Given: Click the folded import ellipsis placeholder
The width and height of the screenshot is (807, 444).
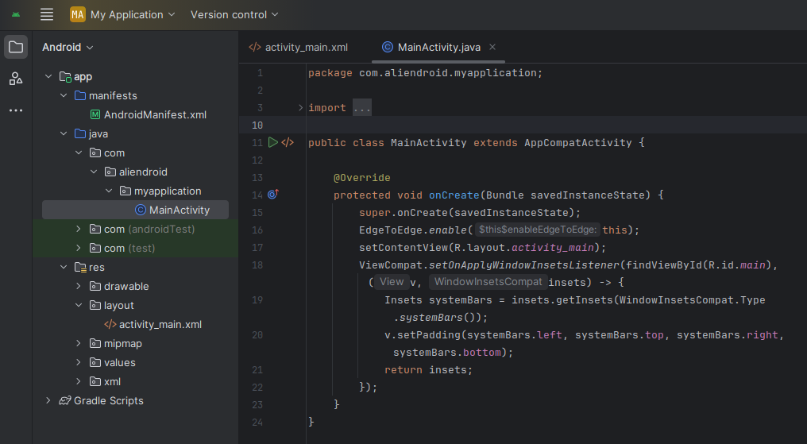Looking at the screenshot, I should (x=362, y=107).
